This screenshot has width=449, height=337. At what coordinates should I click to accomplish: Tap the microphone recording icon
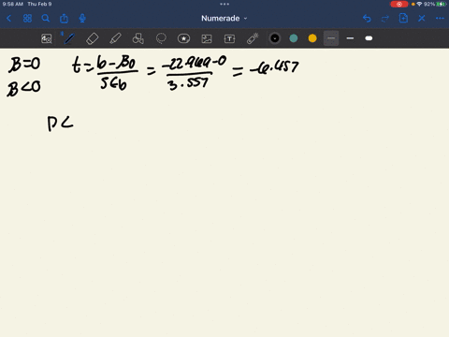(x=82, y=19)
